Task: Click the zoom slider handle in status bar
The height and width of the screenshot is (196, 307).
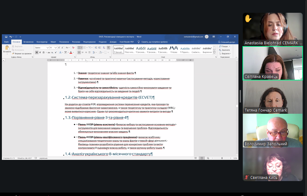Action: click(222, 158)
